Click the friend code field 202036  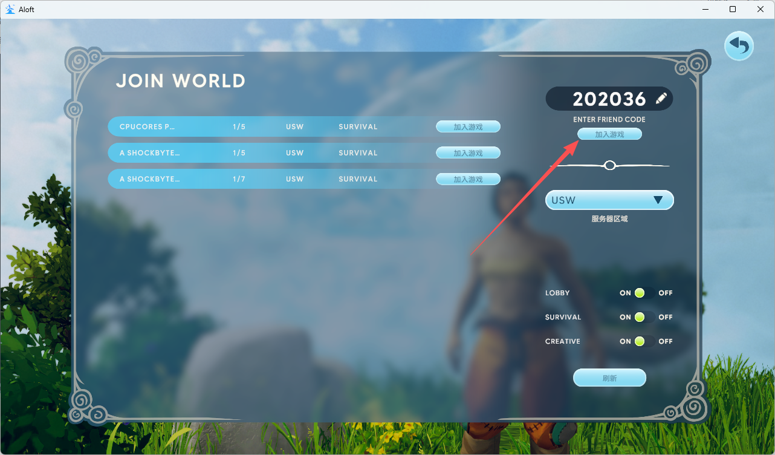coord(609,99)
